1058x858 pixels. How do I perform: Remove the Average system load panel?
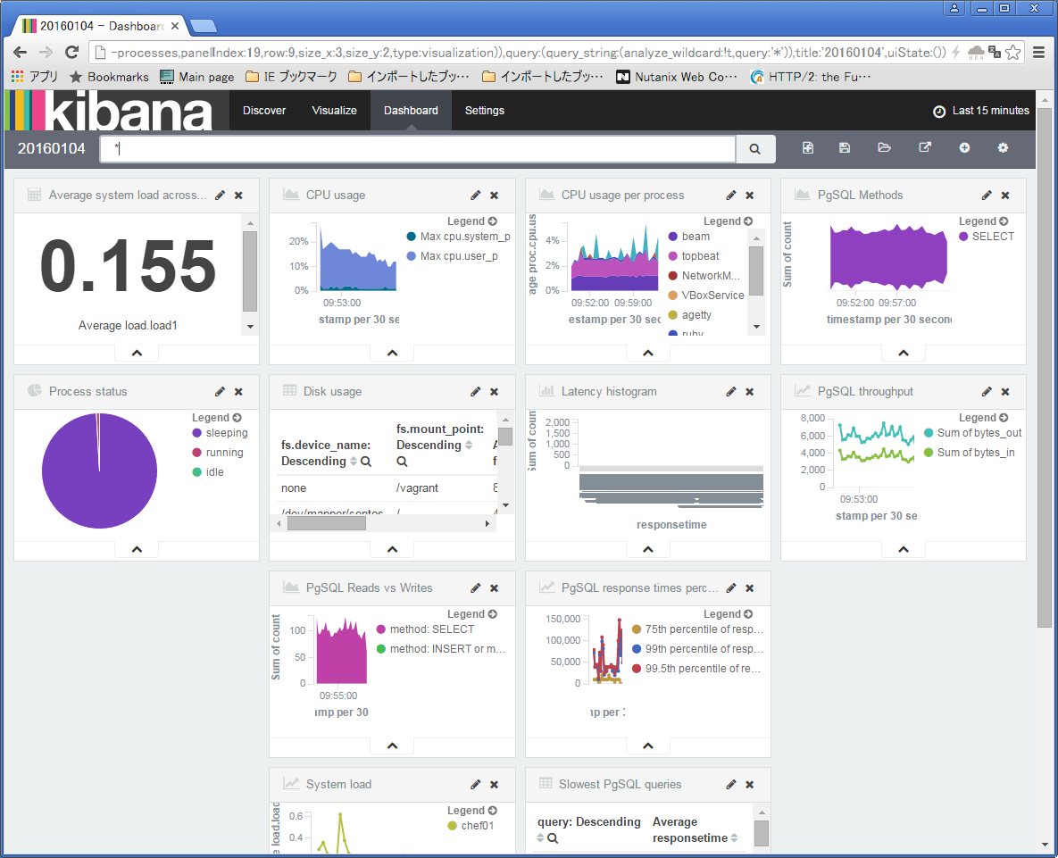tap(238, 195)
